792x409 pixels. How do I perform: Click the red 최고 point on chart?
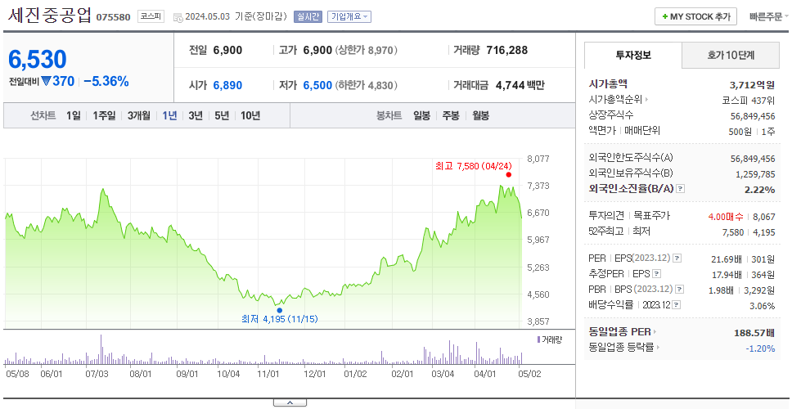509,175
